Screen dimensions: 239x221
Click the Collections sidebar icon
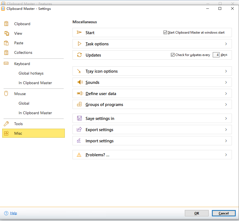6,52
